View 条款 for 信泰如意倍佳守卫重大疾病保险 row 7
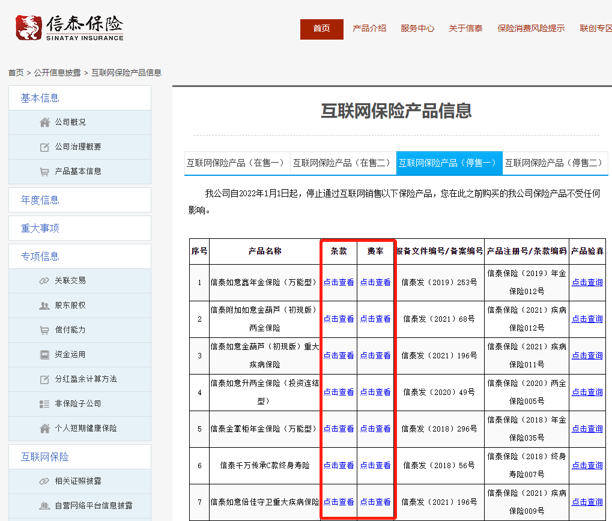 tap(338, 502)
